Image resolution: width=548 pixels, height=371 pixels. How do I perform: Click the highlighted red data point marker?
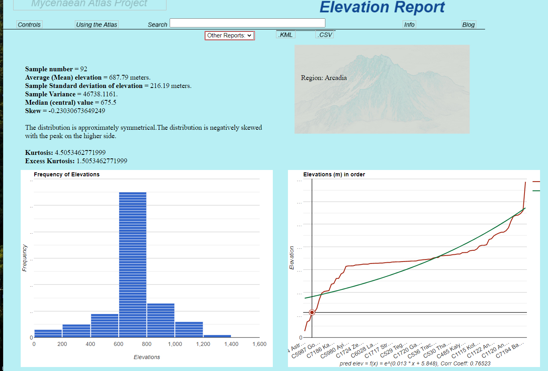[x=312, y=312]
